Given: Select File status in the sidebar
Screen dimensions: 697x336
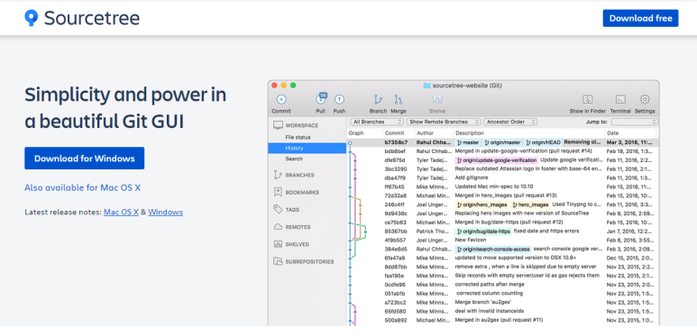Looking at the screenshot, I should [x=307, y=138].
